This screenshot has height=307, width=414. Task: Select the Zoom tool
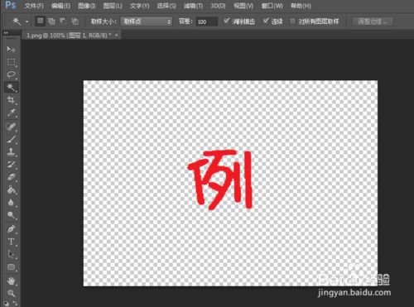(x=11, y=293)
